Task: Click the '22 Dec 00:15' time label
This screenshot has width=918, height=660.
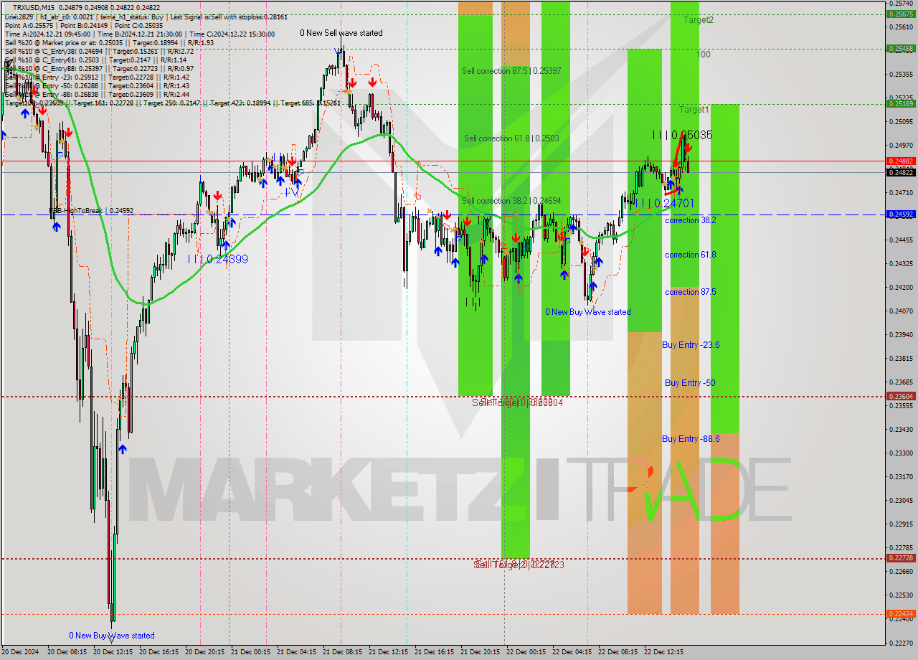Action: tap(526, 652)
